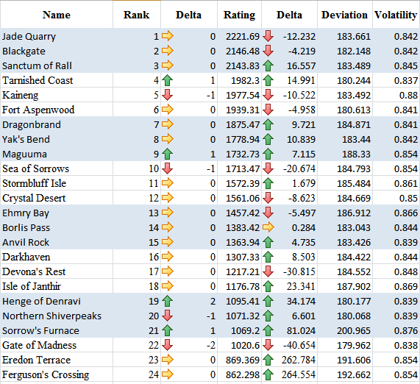
Task: Select the Volatility column header
Action: click(396, 15)
